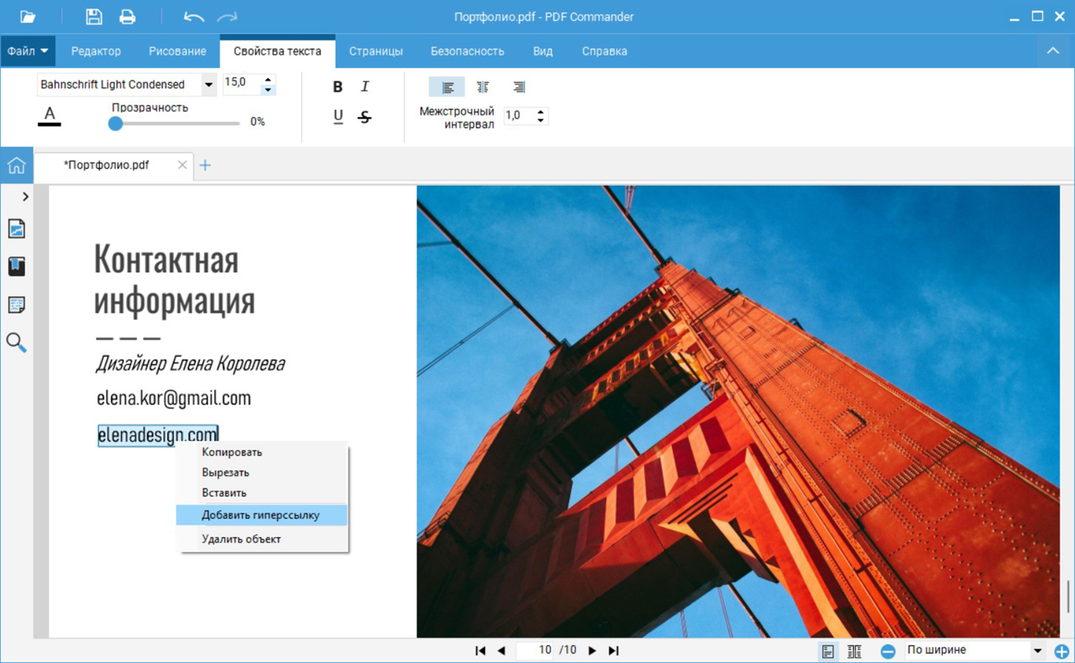Switch to the Страницы tab

coord(375,51)
